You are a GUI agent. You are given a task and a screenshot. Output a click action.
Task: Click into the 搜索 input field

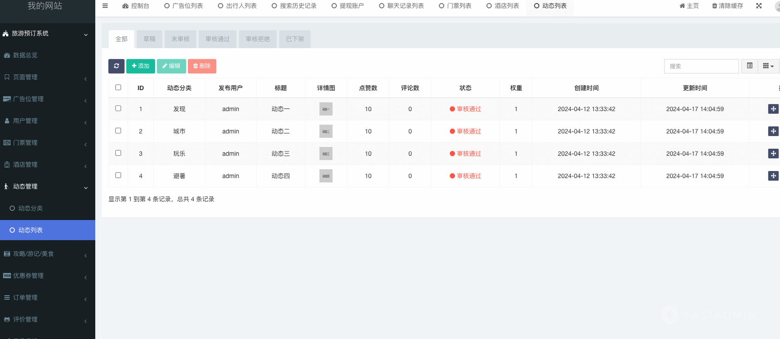click(701, 66)
